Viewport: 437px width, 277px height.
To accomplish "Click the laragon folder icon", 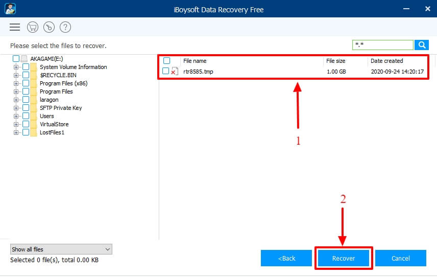I will point(34,100).
